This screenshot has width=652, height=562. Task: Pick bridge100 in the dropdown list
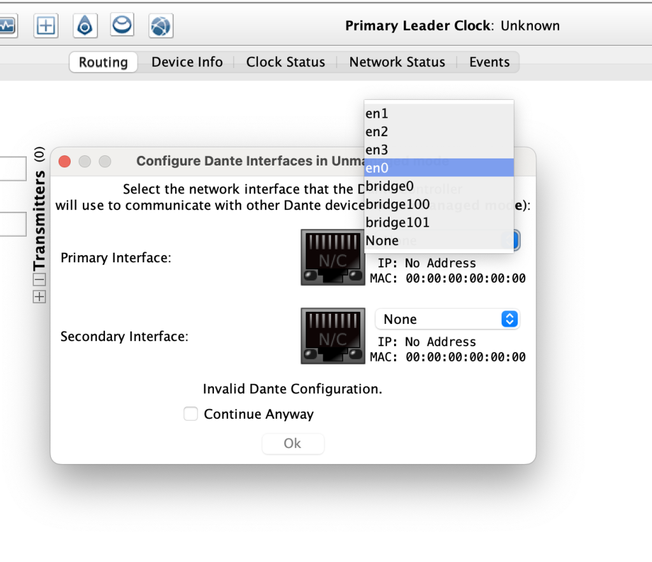pyautogui.click(x=439, y=204)
